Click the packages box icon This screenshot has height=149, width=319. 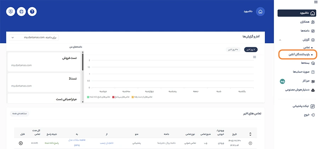coord(313,63)
